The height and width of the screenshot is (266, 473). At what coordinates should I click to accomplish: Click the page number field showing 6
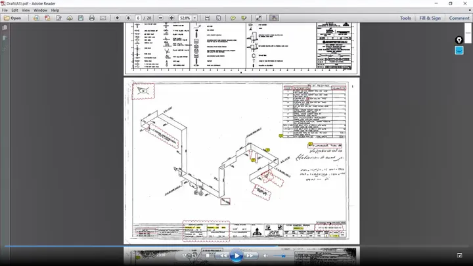(x=138, y=18)
